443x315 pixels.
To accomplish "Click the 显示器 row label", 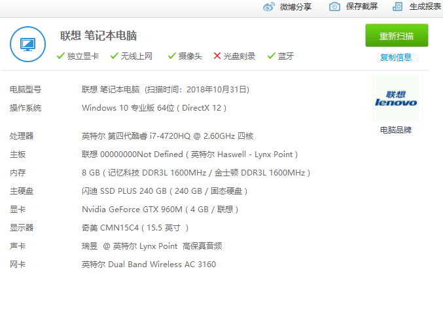I will [22, 228].
